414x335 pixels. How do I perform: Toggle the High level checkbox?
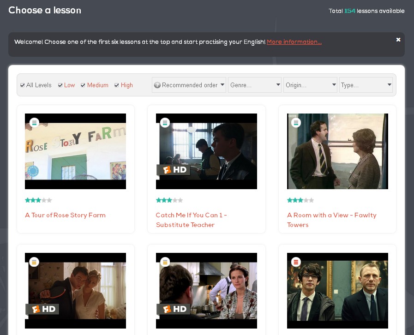pyautogui.click(x=117, y=85)
